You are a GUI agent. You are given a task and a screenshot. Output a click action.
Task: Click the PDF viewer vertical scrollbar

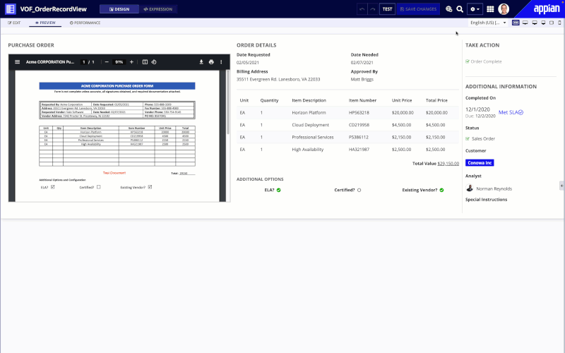click(x=227, y=102)
